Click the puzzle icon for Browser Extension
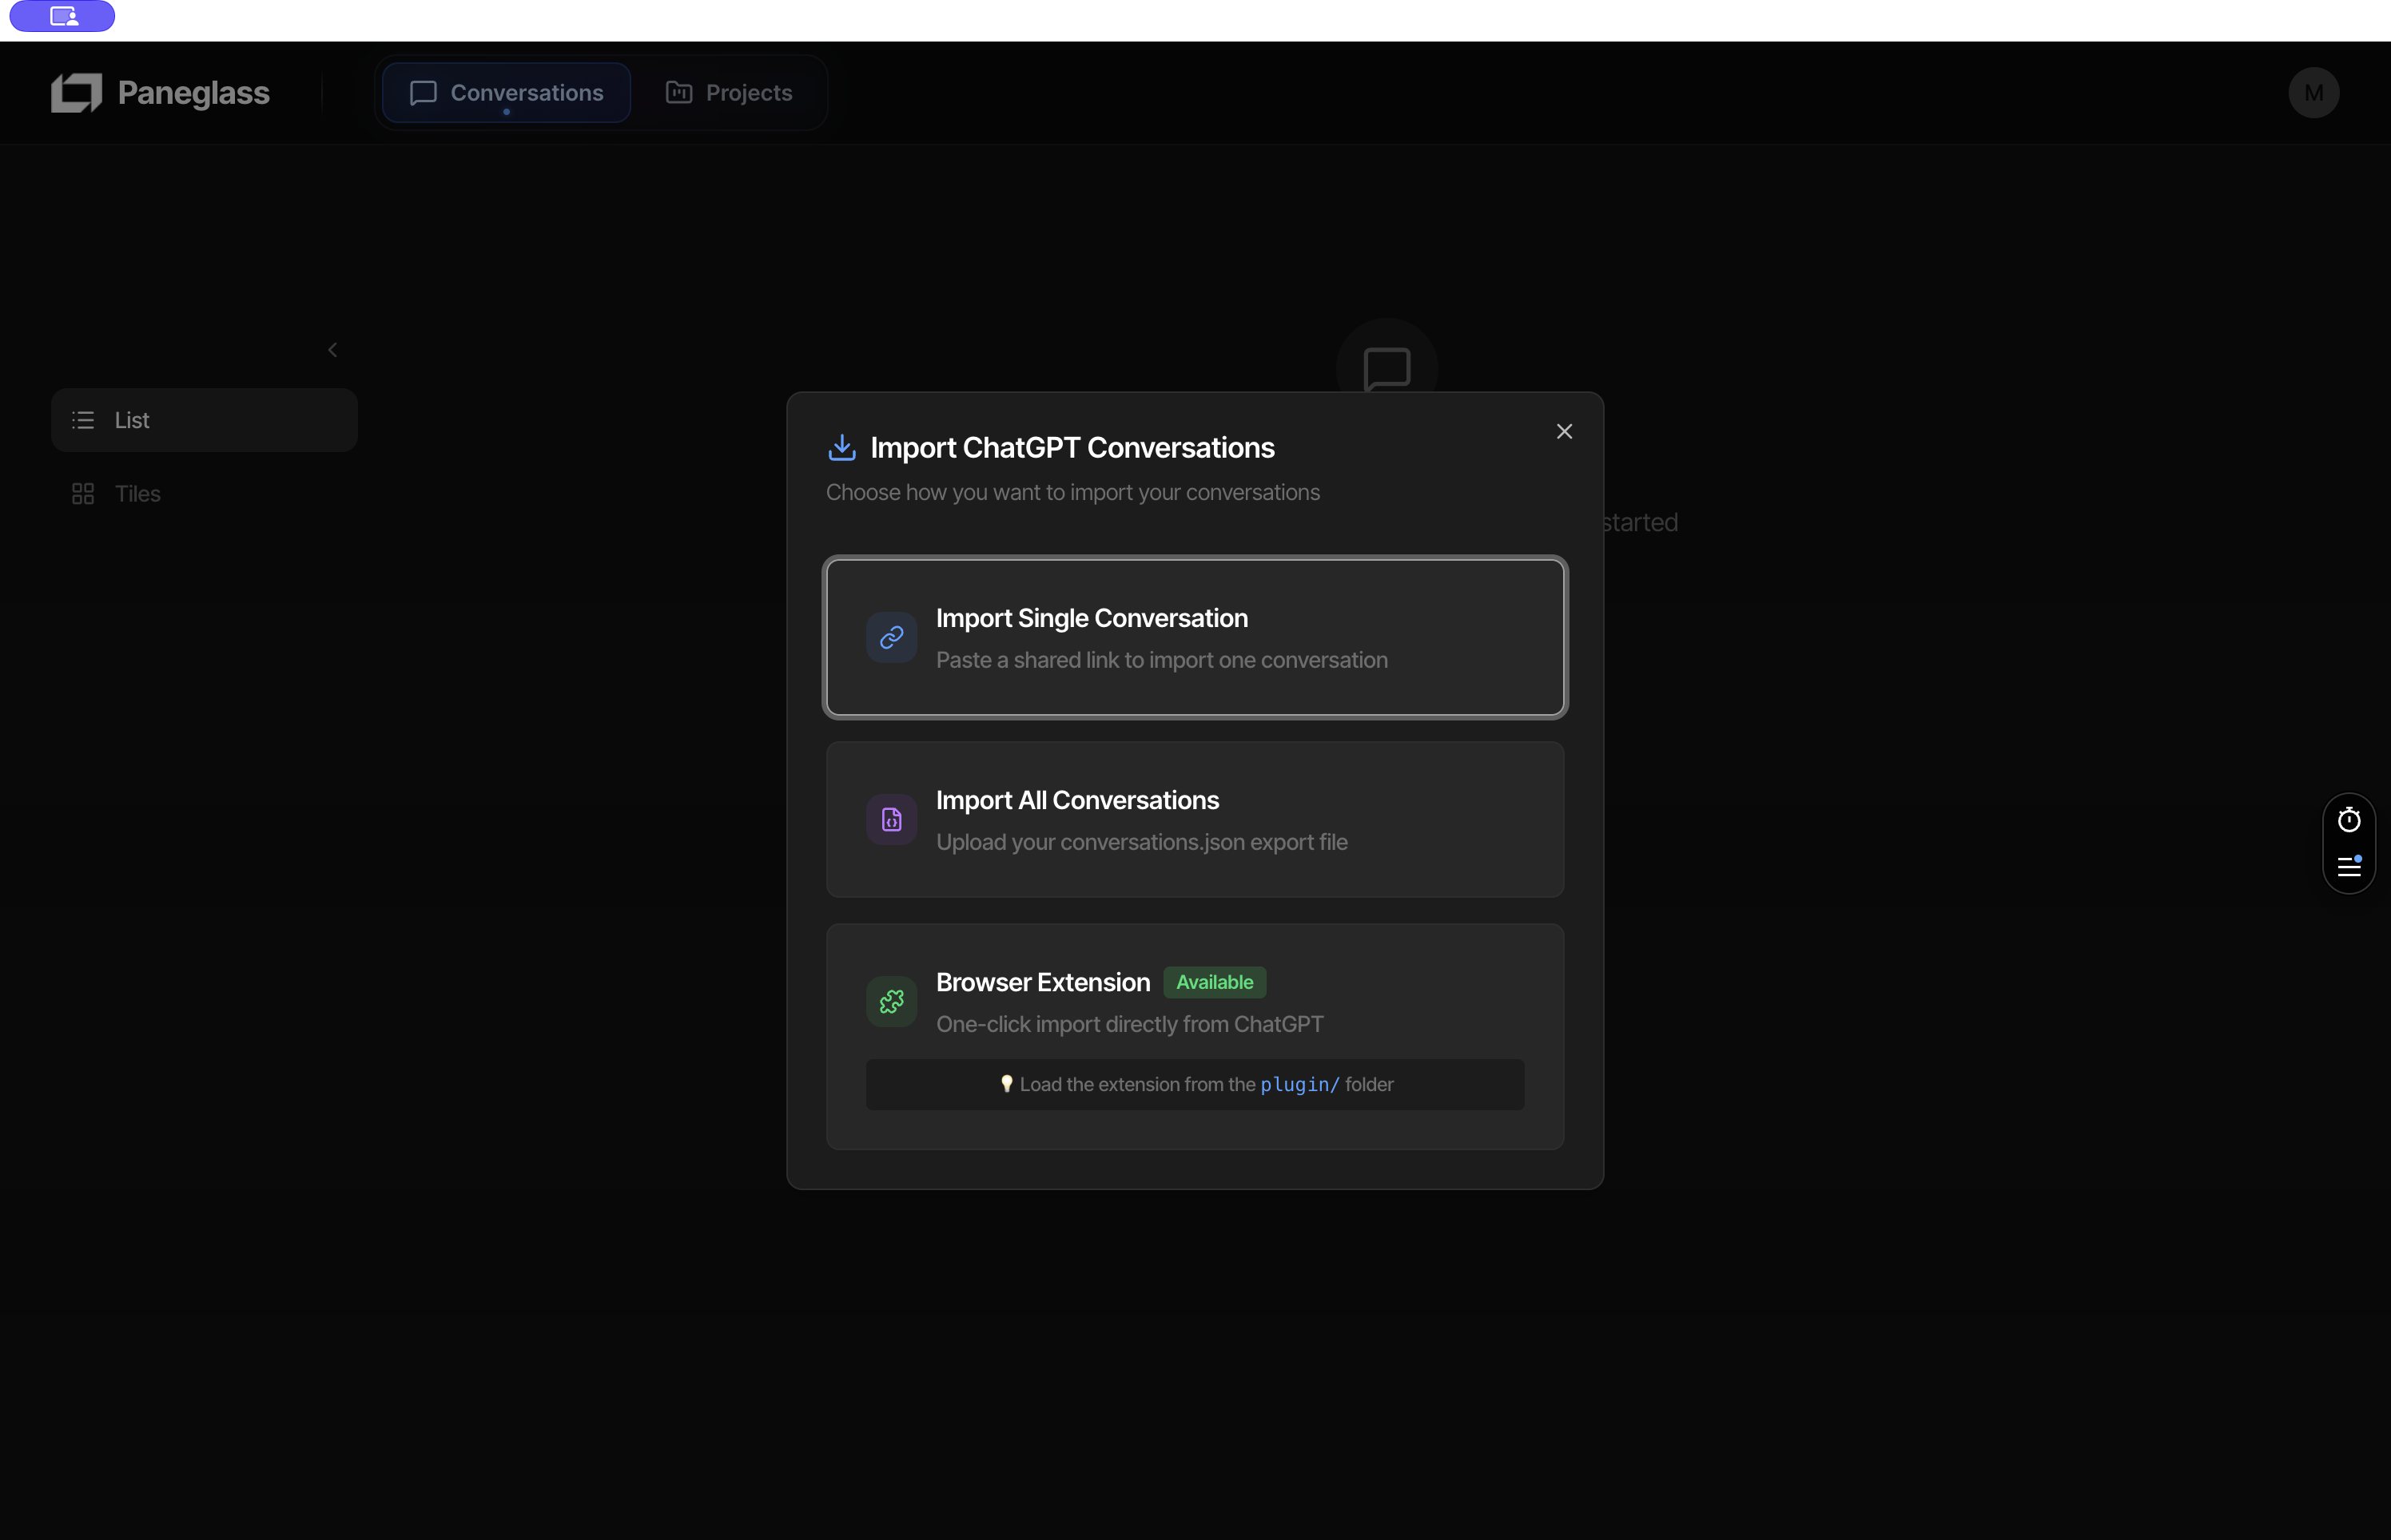 (x=890, y=1000)
